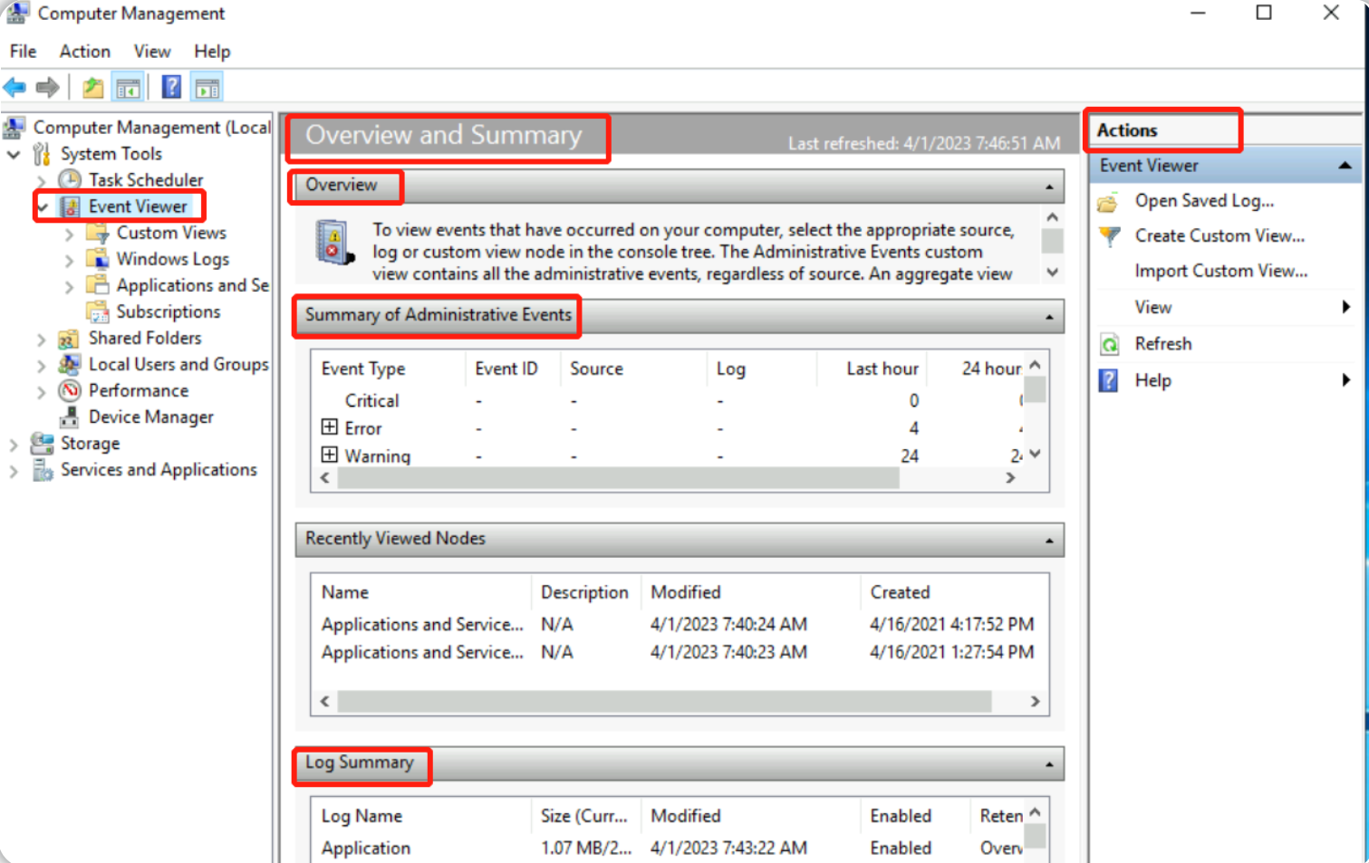Expand the Shared Folders node
1369x863 pixels.
pos(42,340)
